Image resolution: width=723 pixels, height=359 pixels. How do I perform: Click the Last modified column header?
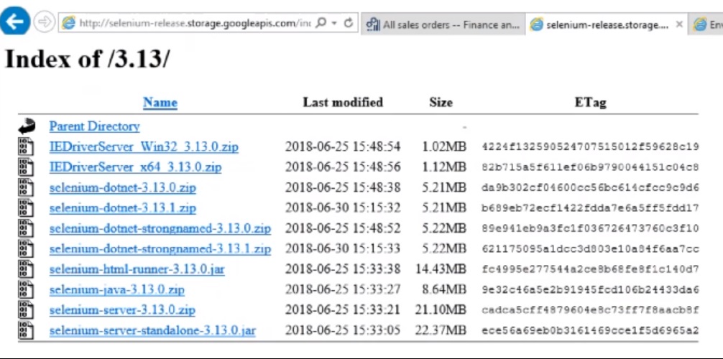point(343,102)
